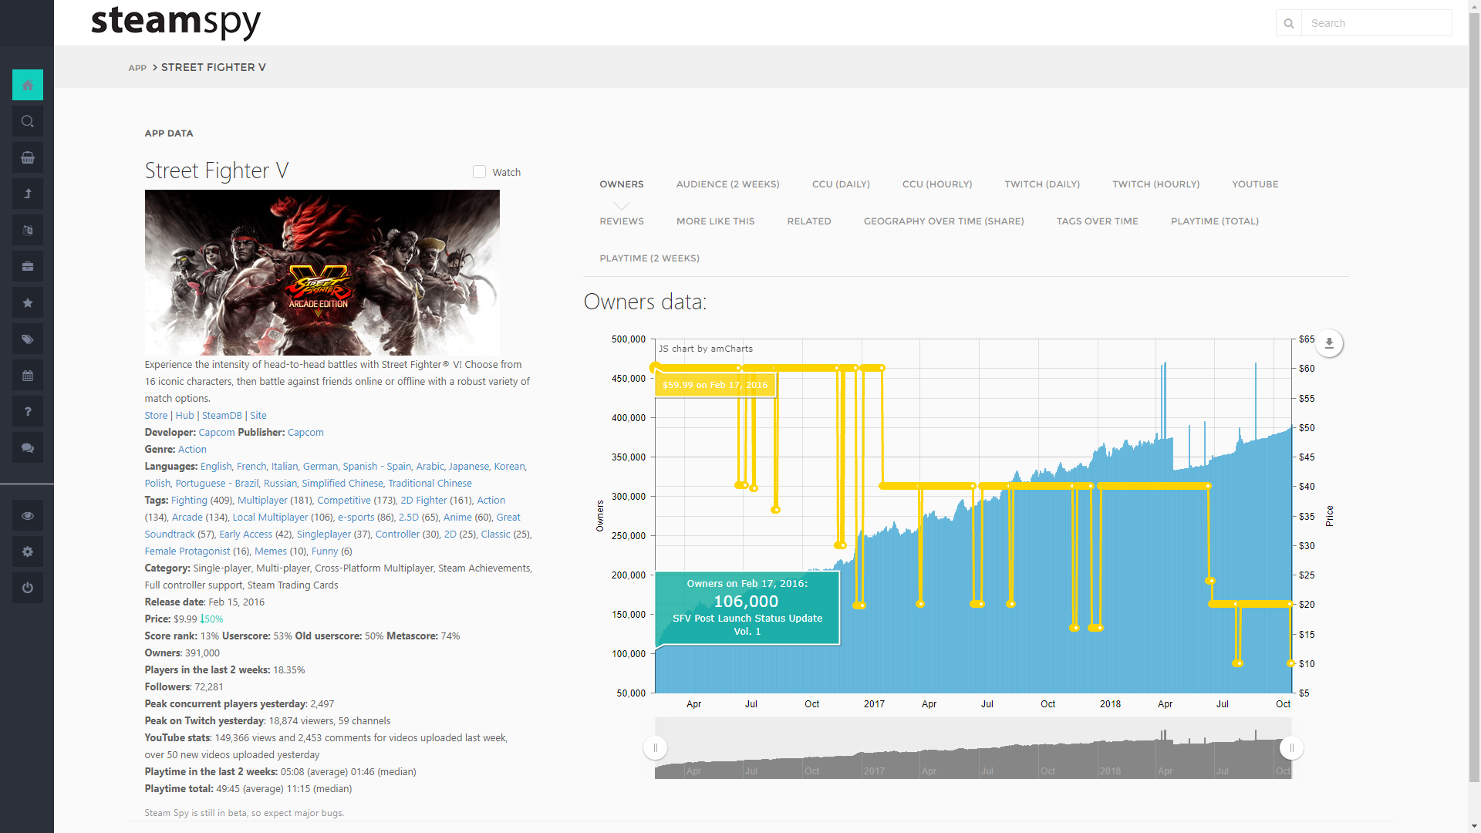
Task: Switch to Twitch (Hourly) tab
Action: coord(1155,184)
